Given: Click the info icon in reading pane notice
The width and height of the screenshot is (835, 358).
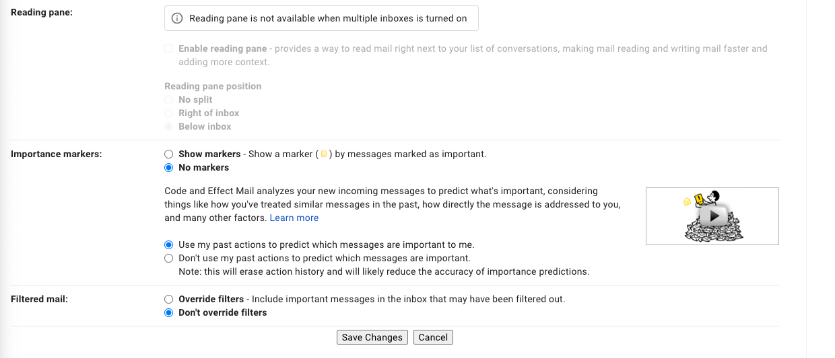Looking at the screenshot, I should click(178, 19).
